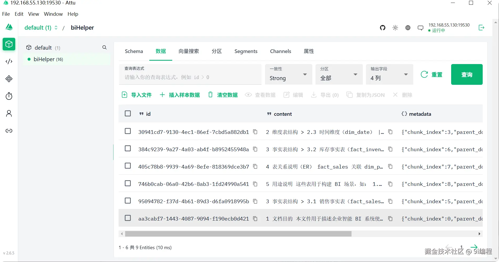Switch to the Schema tab

pos(134,51)
